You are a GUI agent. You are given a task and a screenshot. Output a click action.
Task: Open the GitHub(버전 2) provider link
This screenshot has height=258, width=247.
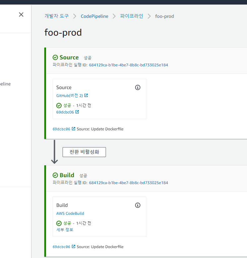tap(70, 96)
